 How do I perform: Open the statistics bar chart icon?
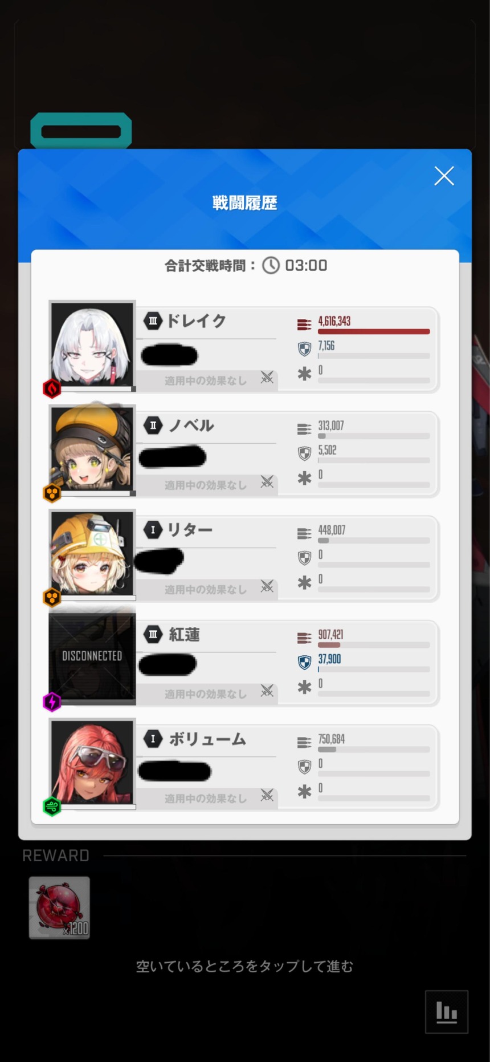(x=447, y=1011)
